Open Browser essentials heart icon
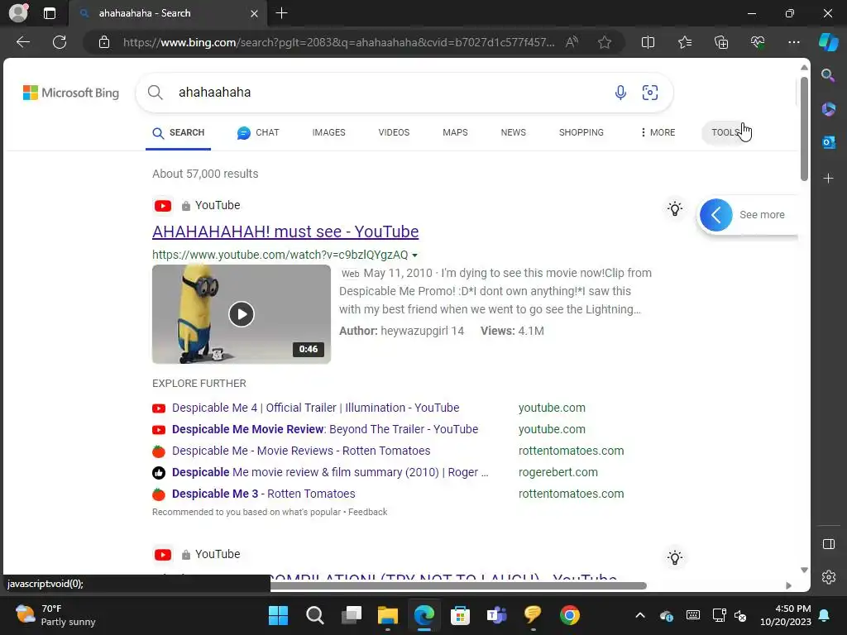The width and height of the screenshot is (847, 635). tap(758, 42)
